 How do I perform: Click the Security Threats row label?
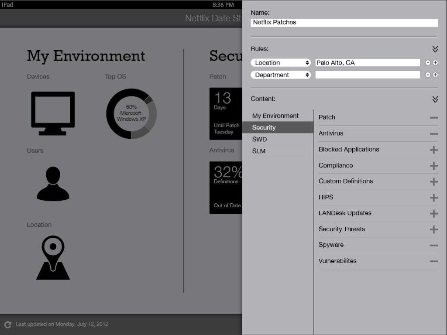[x=342, y=229]
